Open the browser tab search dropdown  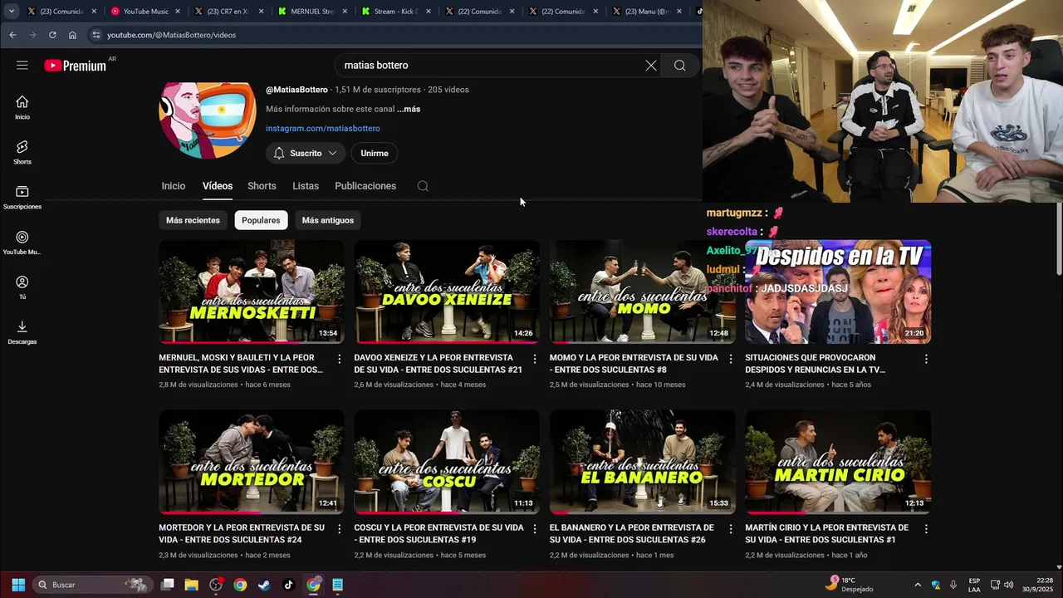pos(11,12)
